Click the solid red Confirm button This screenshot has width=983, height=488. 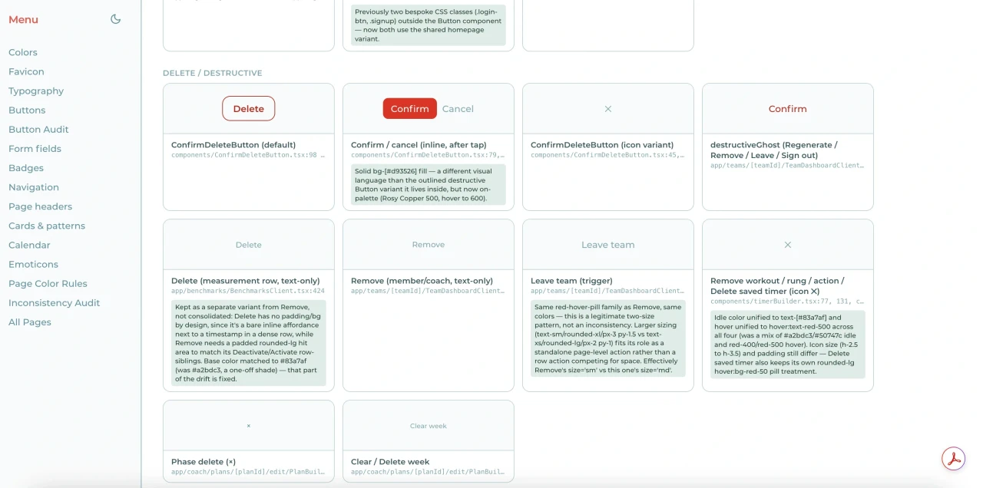coord(410,109)
